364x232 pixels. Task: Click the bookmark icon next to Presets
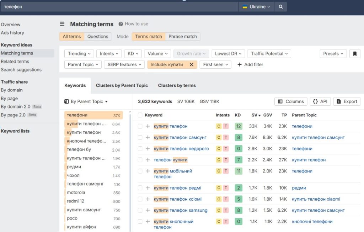pos(354,54)
